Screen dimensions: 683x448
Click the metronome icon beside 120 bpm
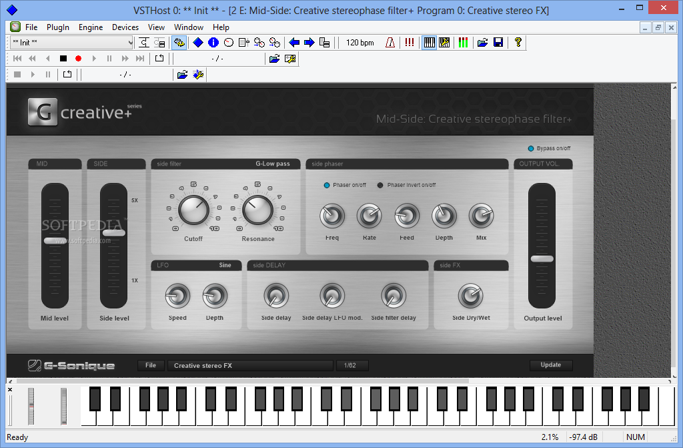(390, 42)
